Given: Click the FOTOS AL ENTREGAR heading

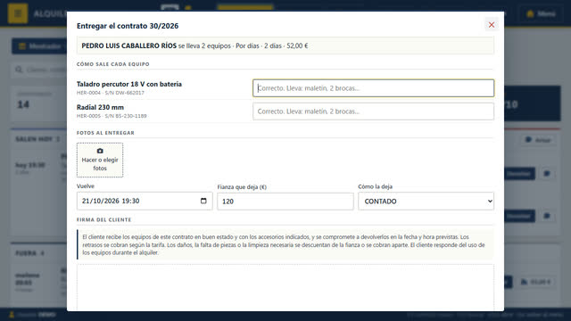Looking at the screenshot, I should (x=105, y=133).
